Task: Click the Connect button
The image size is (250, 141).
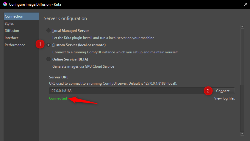Action: click(223, 91)
